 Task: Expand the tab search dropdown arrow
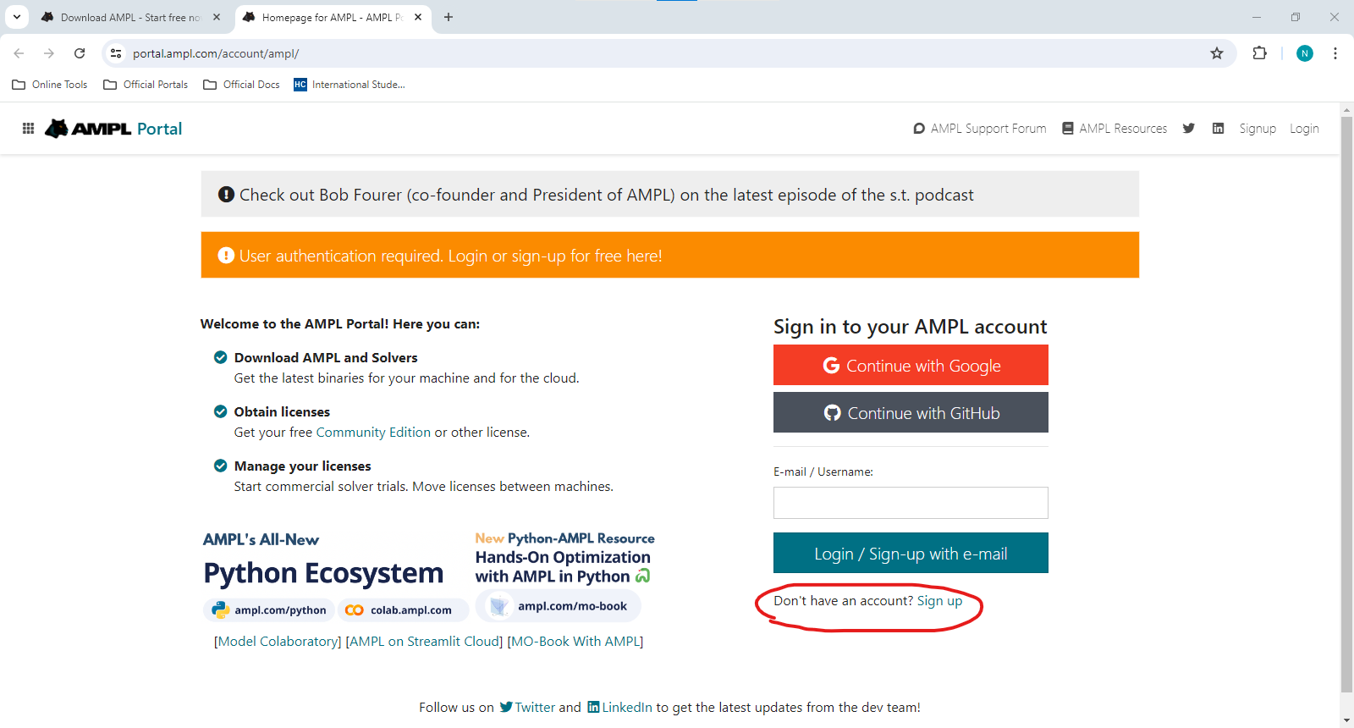tap(16, 17)
